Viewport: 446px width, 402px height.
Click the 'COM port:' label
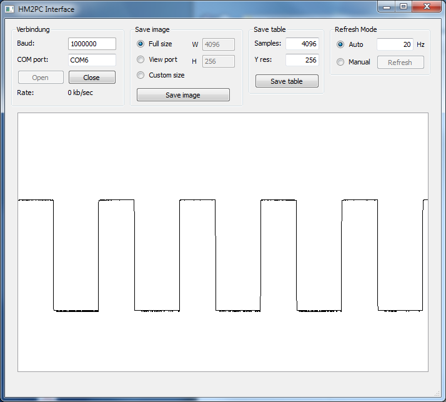point(32,60)
